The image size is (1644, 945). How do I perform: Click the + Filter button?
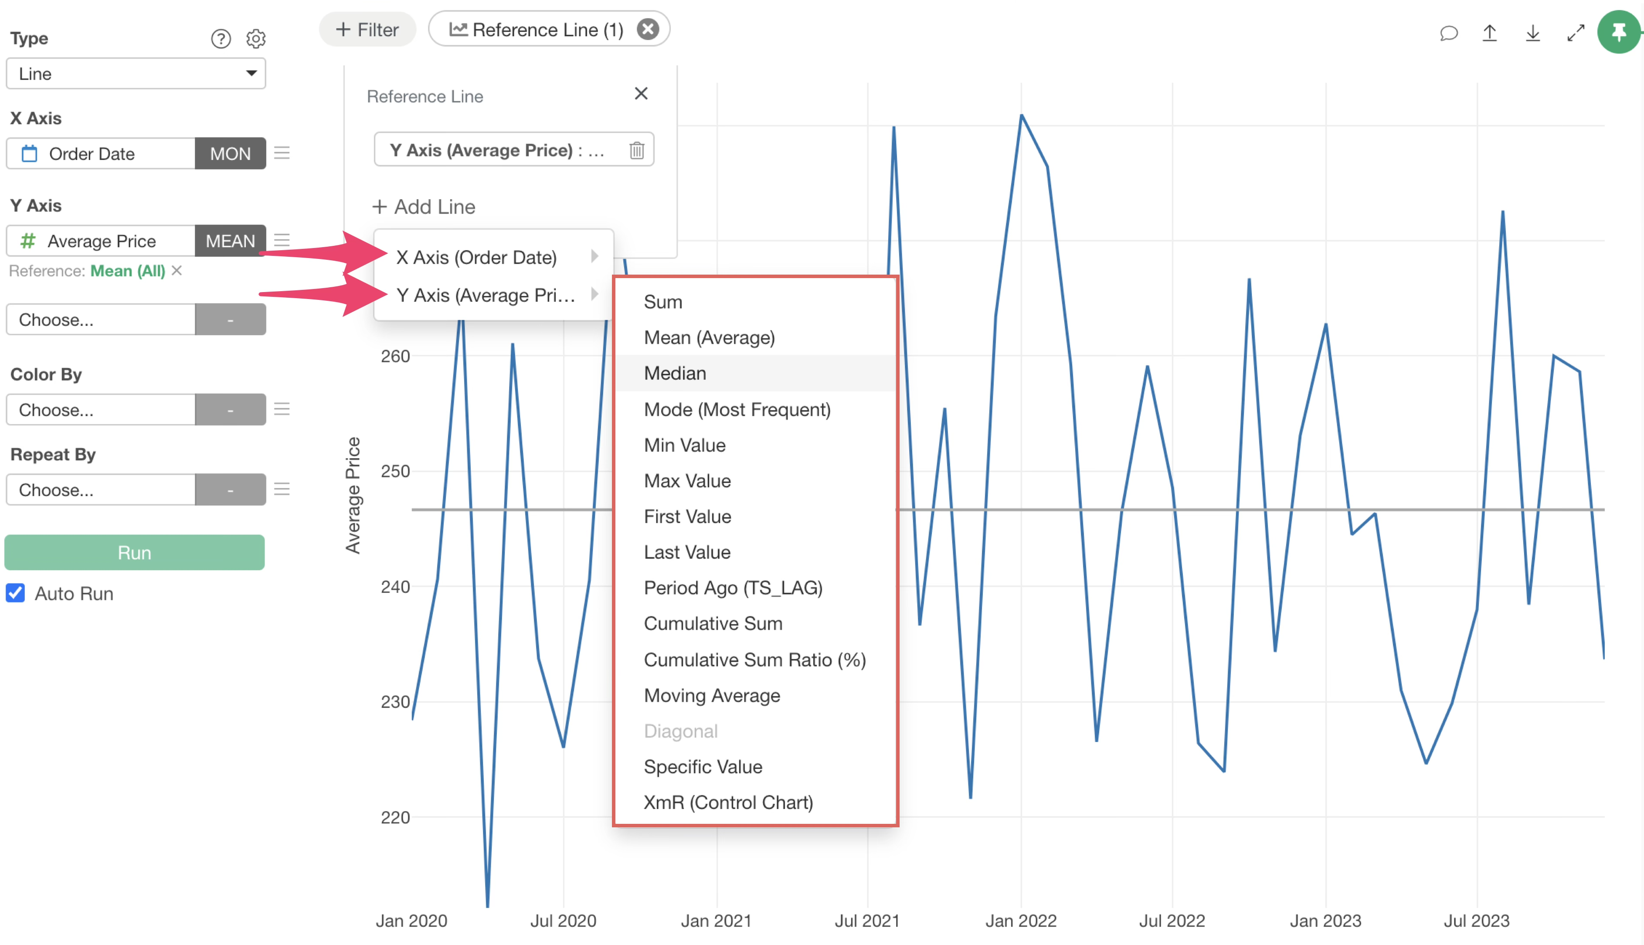click(x=367, y=30)
